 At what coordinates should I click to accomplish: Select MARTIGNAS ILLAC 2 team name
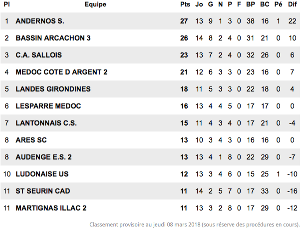[x=51, y=208]
